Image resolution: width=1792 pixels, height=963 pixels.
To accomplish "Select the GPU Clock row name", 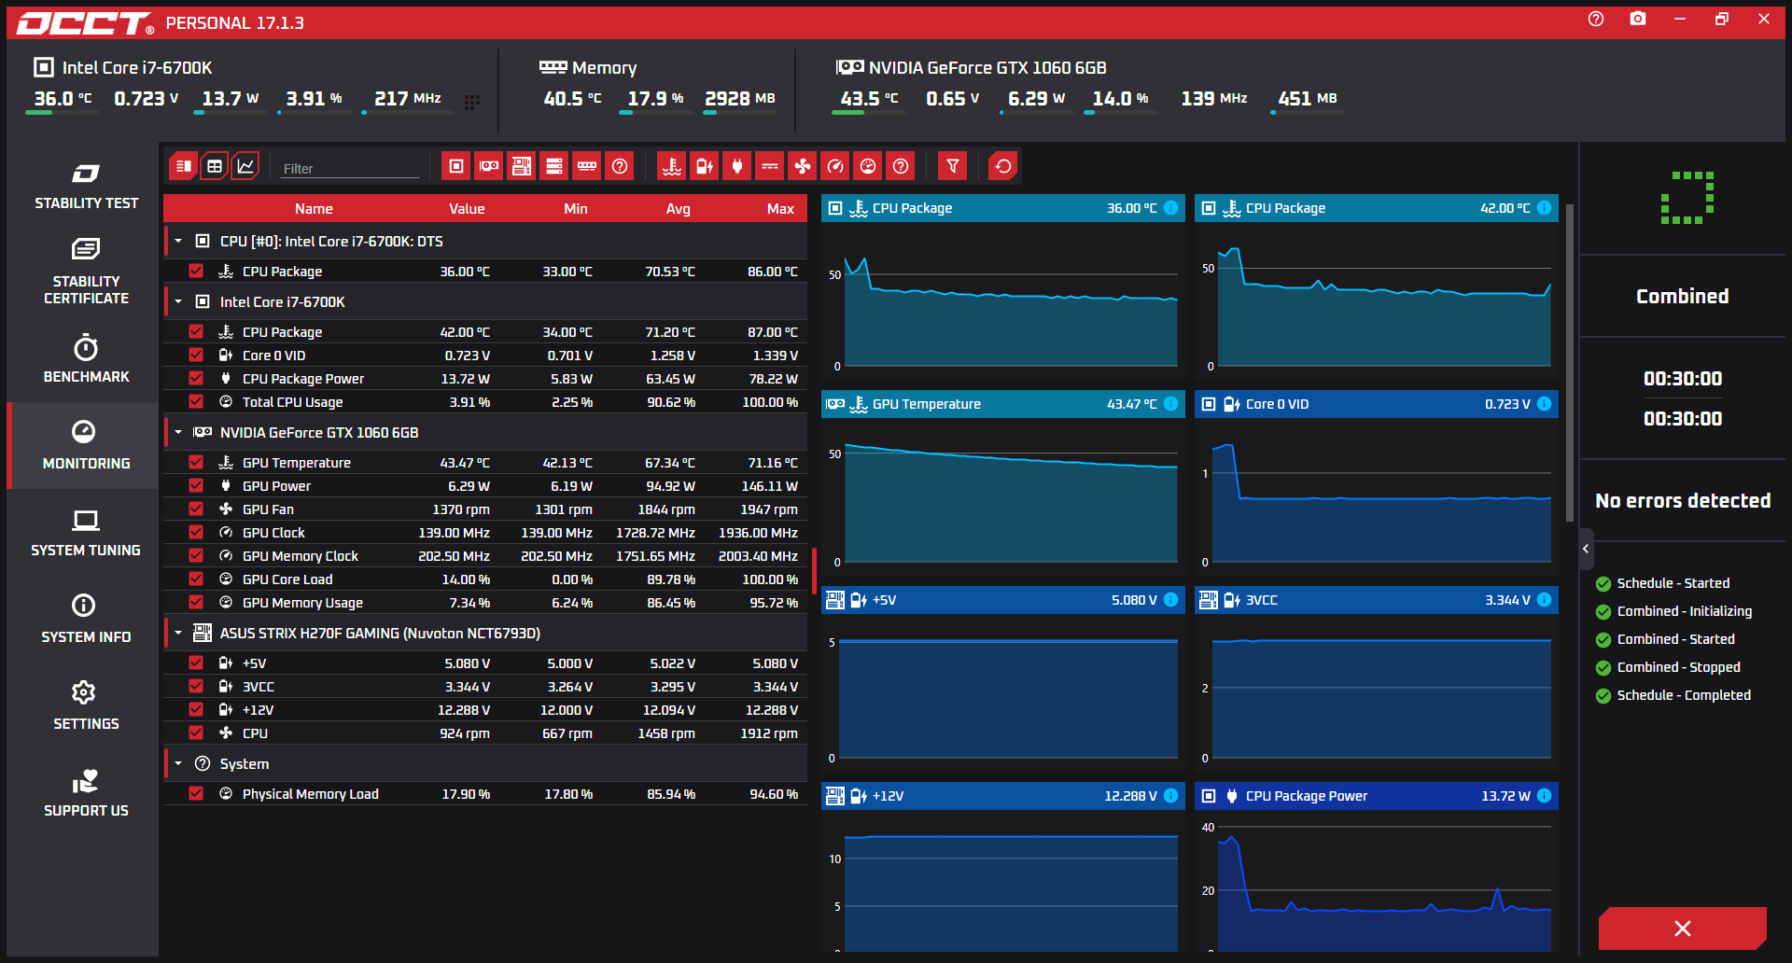I will point(273,533).
